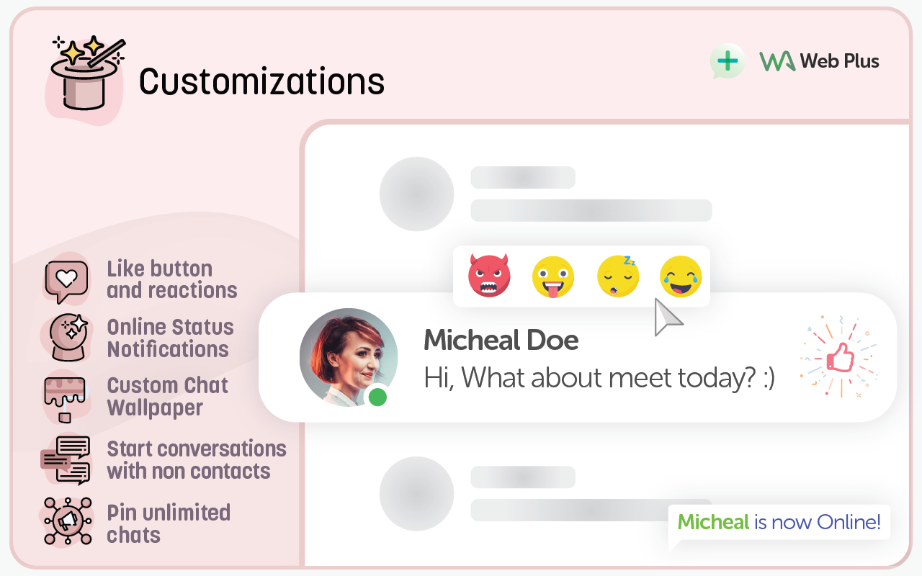The image size is (922, 576).
Task: Click the stacked chat messages icon
Action: tap(66, 459)
